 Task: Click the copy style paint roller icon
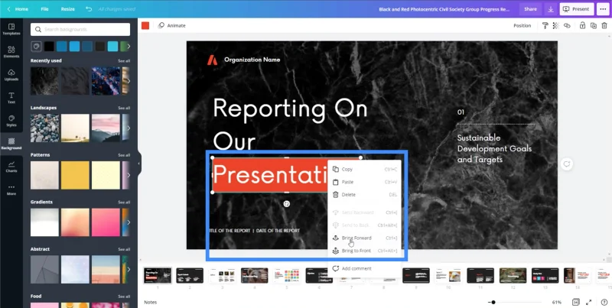pos(545,26)
